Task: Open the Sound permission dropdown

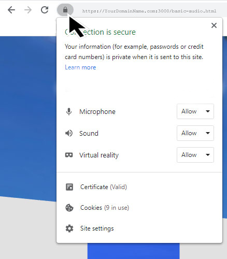Action: (x=195, y=133)
